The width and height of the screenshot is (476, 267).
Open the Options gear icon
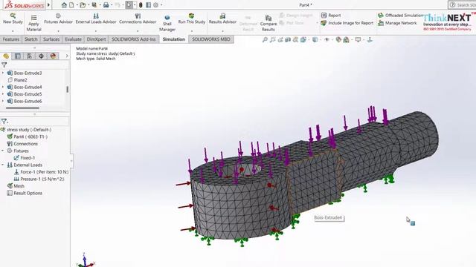click(155, 5)
